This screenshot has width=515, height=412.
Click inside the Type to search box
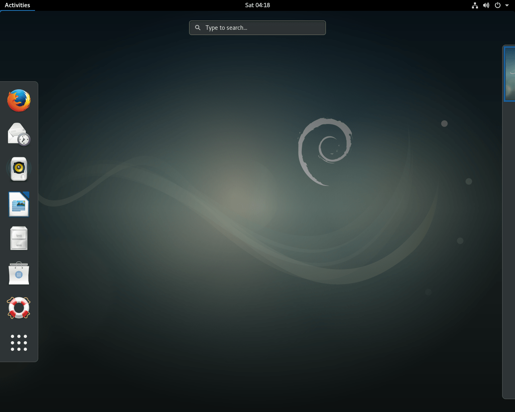click(257, 28)
